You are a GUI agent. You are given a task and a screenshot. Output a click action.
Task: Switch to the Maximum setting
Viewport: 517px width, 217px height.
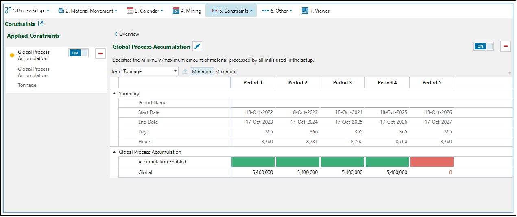point(226,71)
